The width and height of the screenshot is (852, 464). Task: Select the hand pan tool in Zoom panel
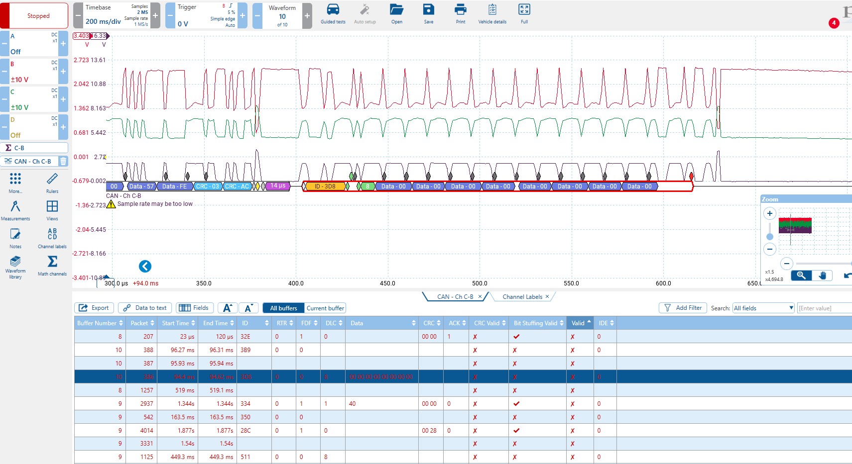click(x=823, y=276)
